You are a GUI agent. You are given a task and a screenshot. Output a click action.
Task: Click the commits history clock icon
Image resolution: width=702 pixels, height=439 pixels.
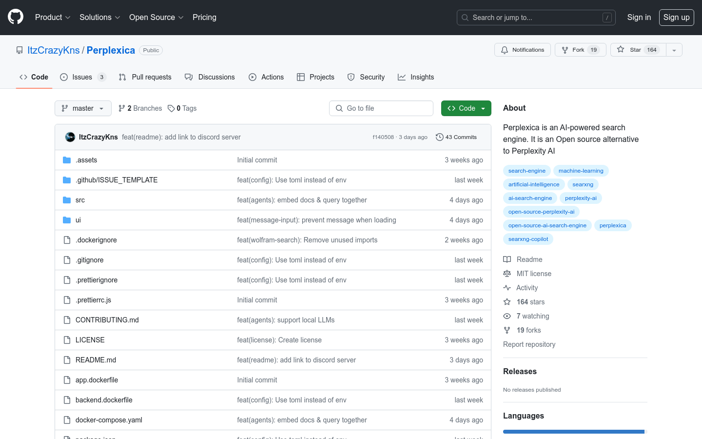pos(439,137)
